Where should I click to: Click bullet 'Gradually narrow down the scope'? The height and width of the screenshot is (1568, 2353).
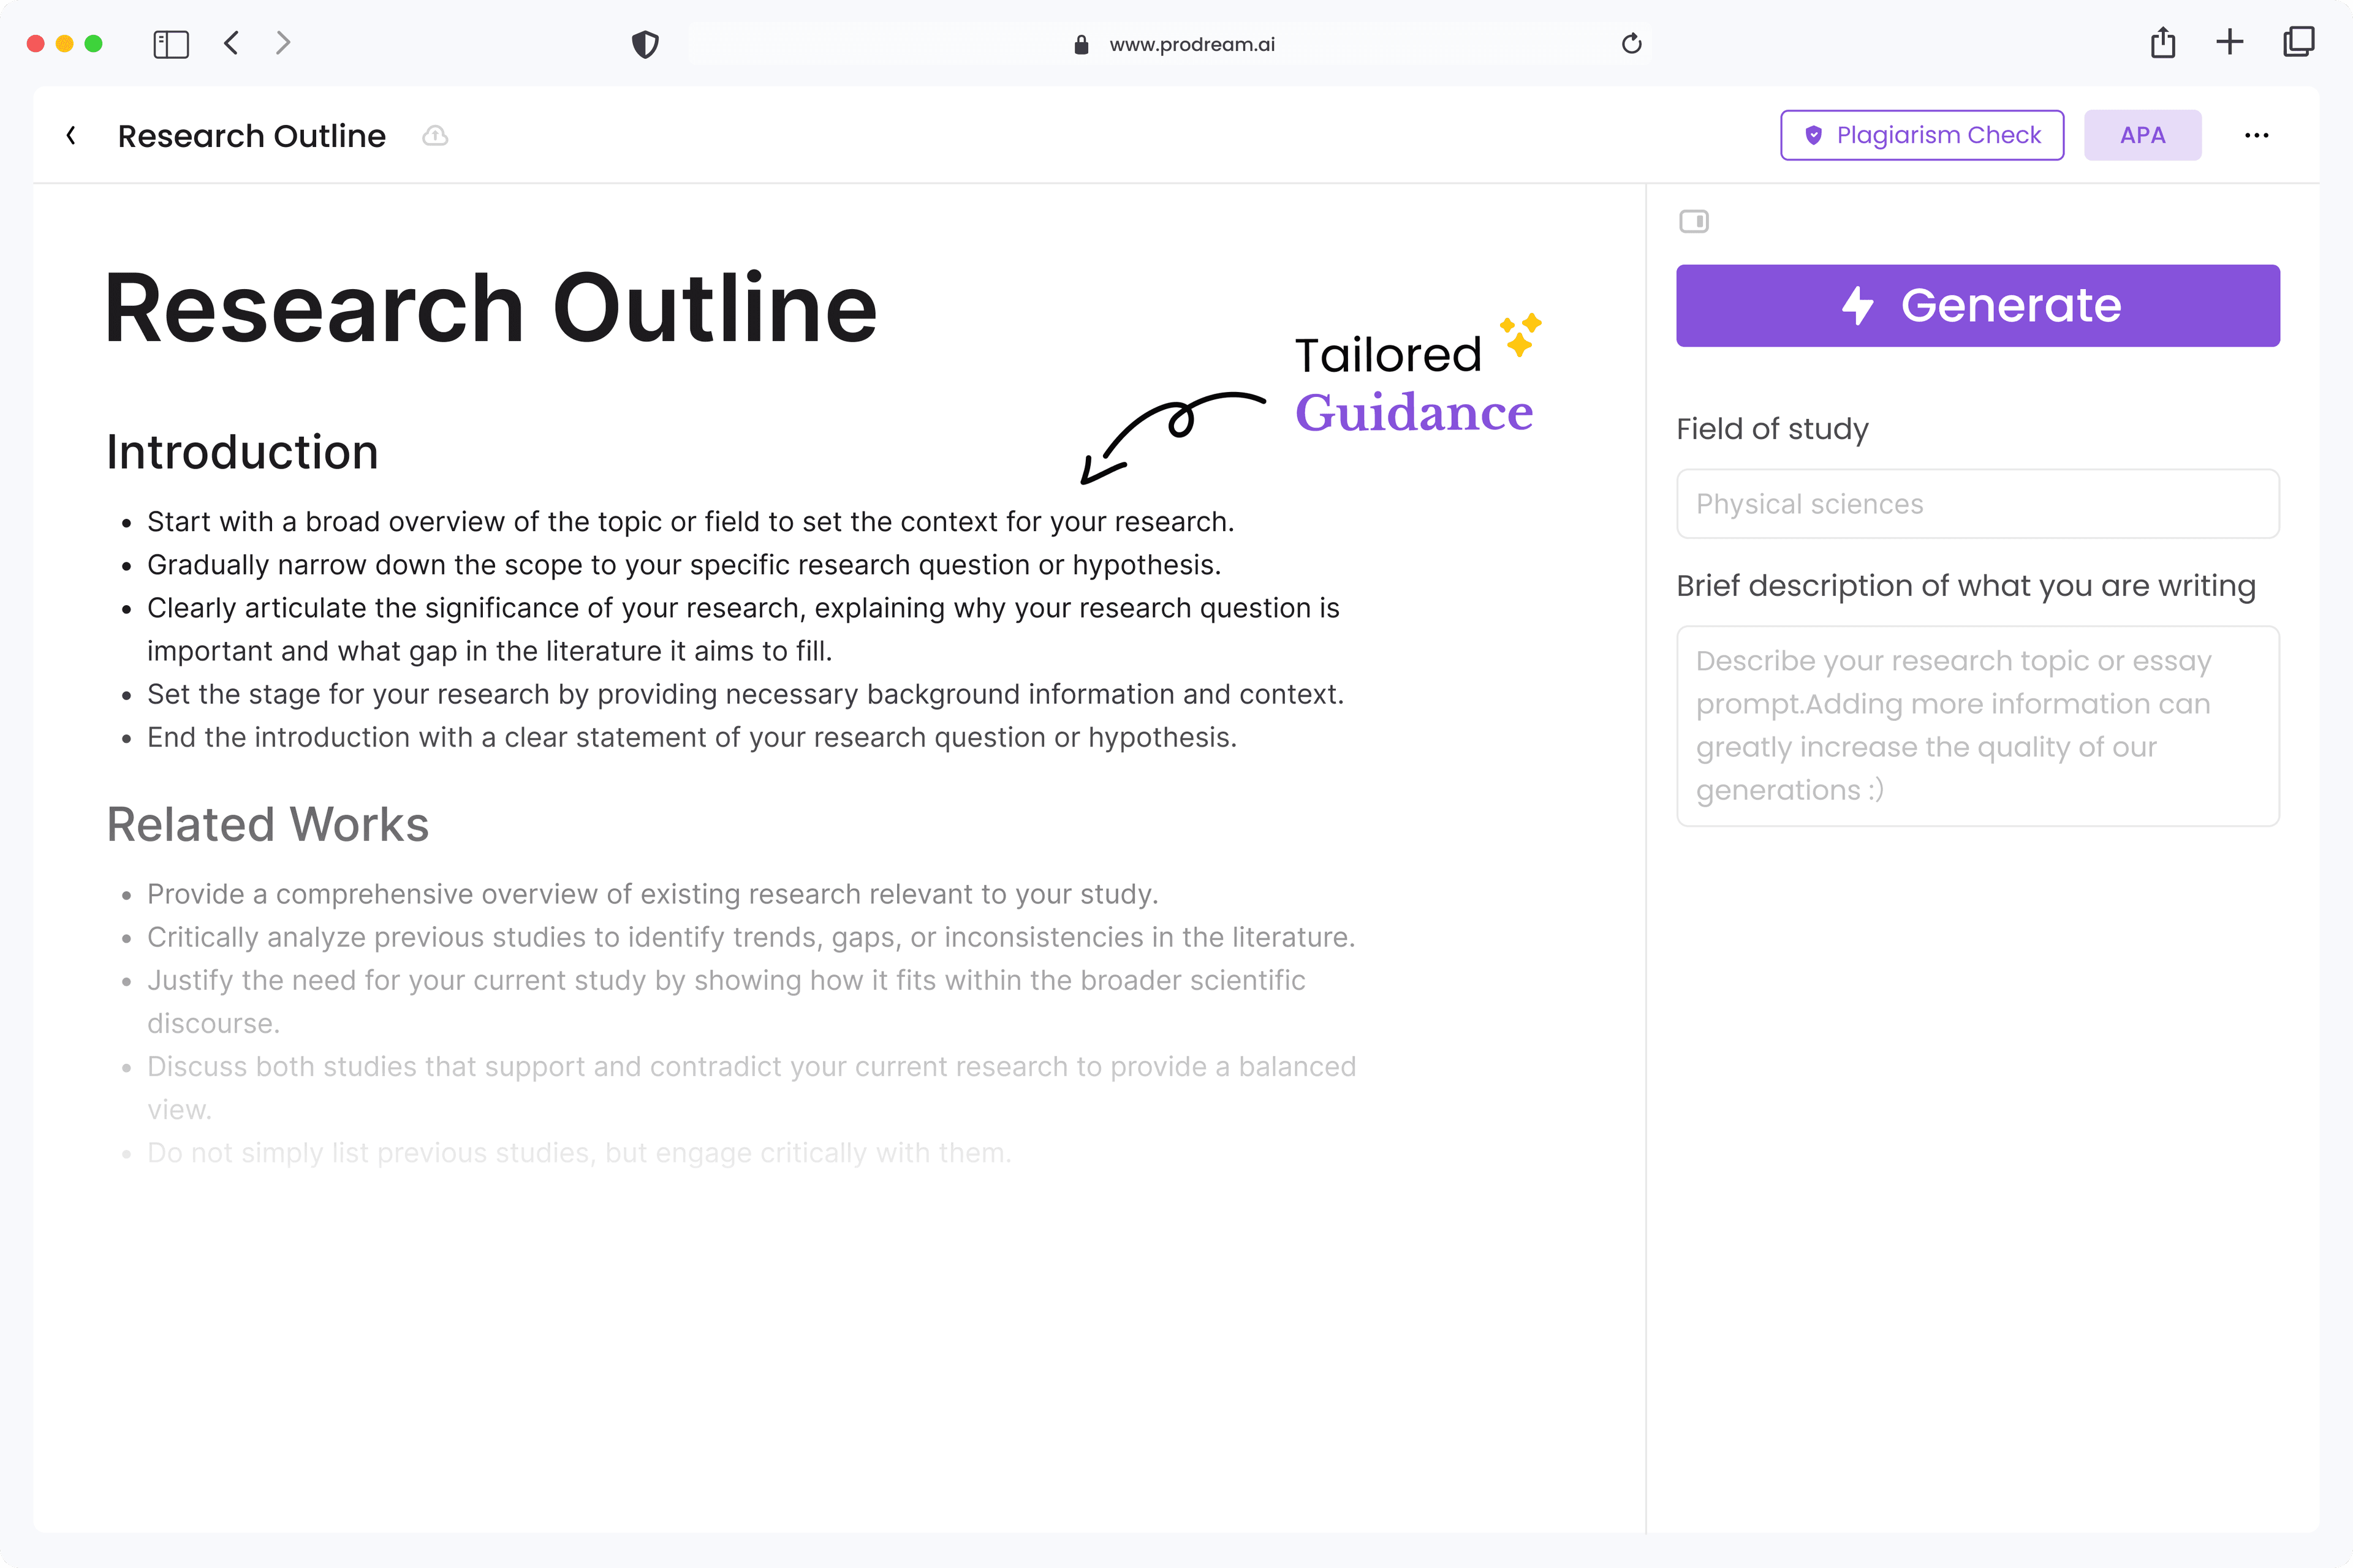[683, 565]
